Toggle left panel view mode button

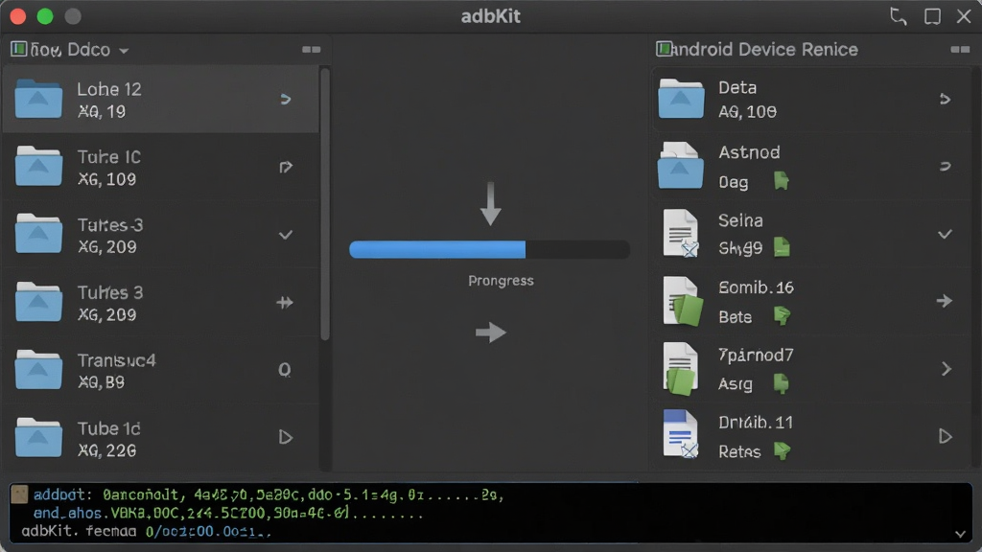click(312, 50)
